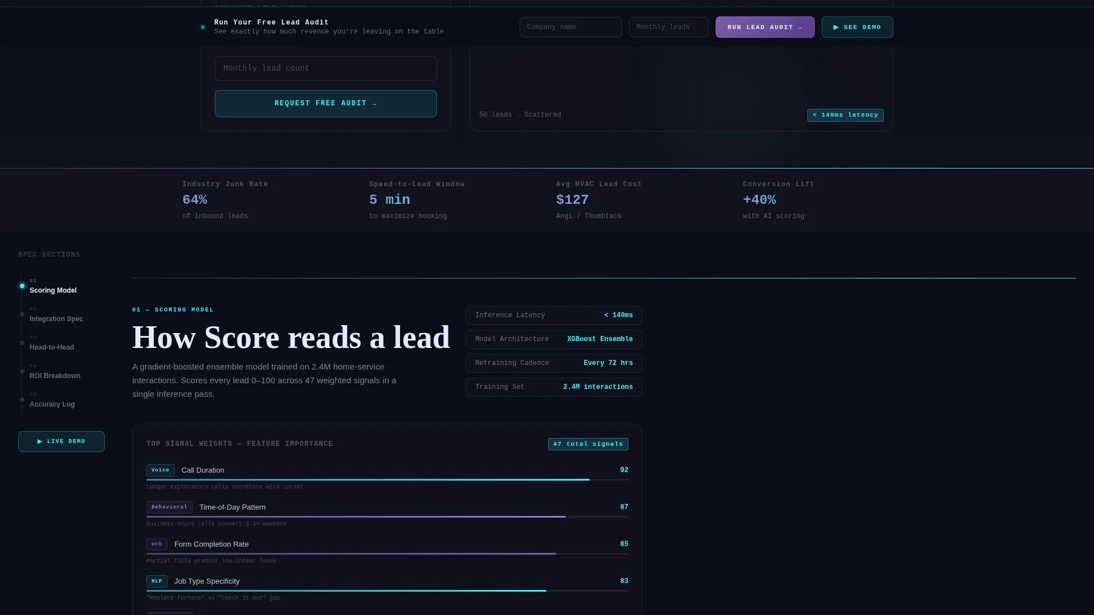The image size is (1094, 615).
Task: Click the Time-of-Day Pattern weight bar
Action: [387, 517]
